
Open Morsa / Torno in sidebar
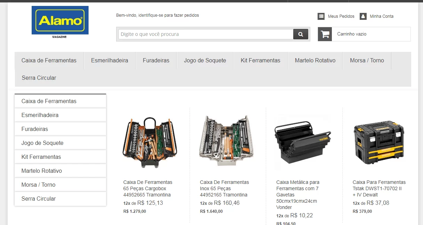pyautogui.click(x=60, y=185)
